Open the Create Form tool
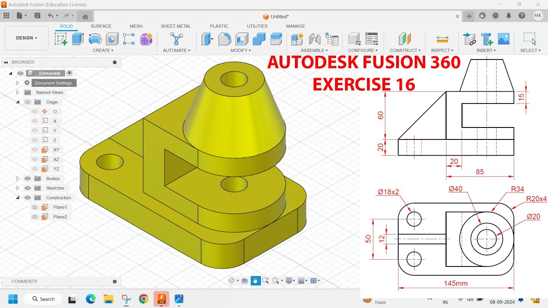The image size is (548, 308). [146, 39]
